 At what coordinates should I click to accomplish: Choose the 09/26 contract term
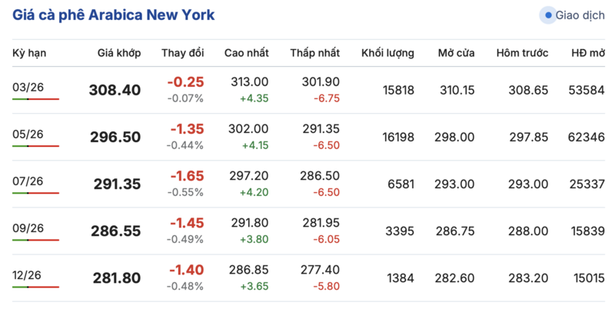click(x=28, y=228)
